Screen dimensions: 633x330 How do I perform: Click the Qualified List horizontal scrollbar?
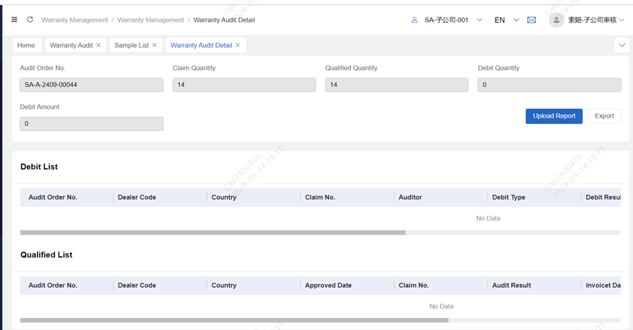pos(234,321)
